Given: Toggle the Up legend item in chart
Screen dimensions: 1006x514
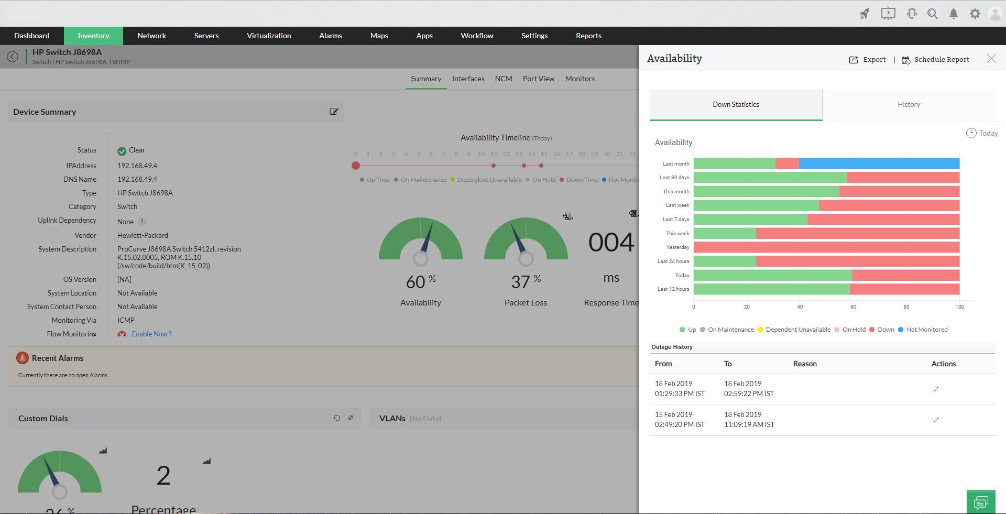Looking at the screenshot, I should (x=687, y=330).
